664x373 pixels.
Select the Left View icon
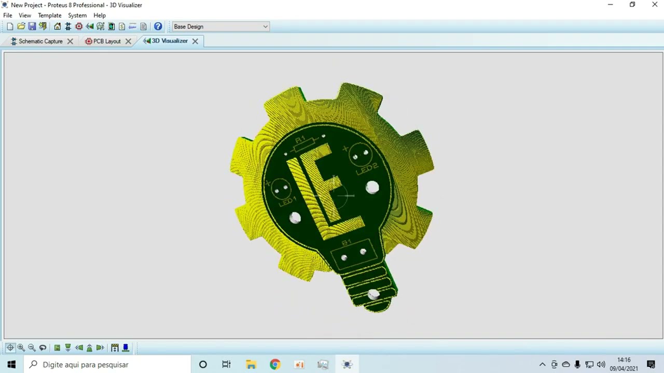(x=79, y=348)
